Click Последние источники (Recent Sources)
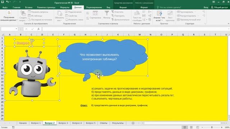Screen dimensions: 230x129 click(x=40, y=20)
